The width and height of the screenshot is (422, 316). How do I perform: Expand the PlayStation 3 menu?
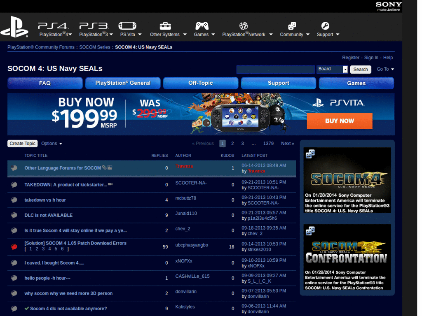click(x=111, y=35)
